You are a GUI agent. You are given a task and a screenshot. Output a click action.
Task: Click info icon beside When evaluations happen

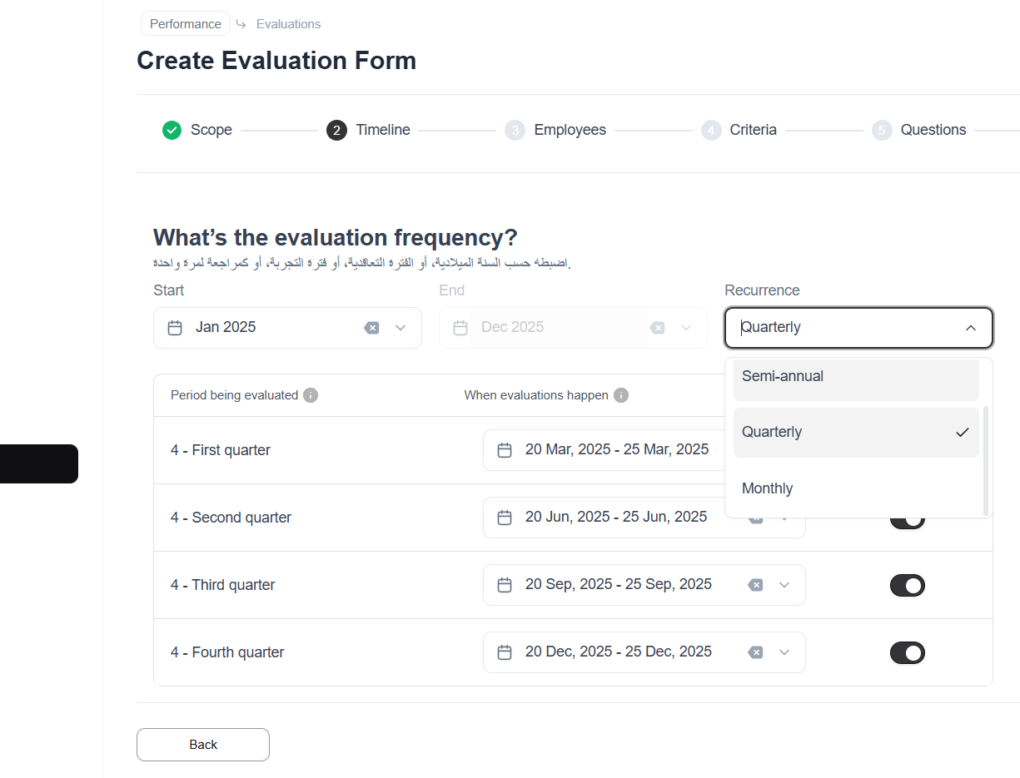point(621,395)
